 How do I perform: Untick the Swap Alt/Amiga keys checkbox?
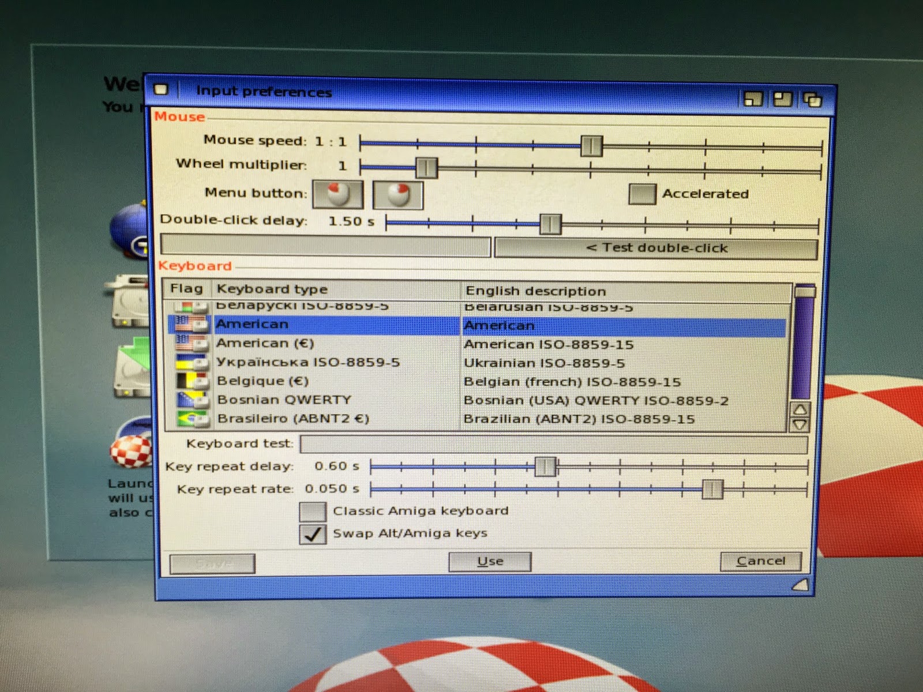tap(313, 534)
